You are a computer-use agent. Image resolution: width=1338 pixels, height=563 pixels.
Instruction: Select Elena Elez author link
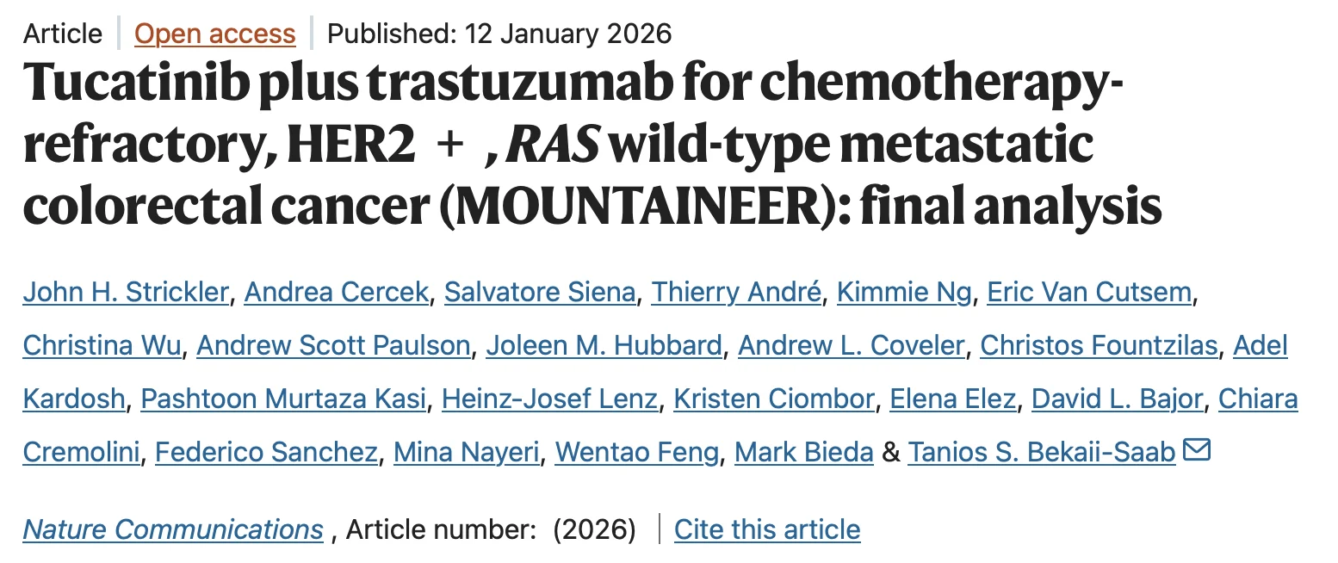tap(951, 399)
